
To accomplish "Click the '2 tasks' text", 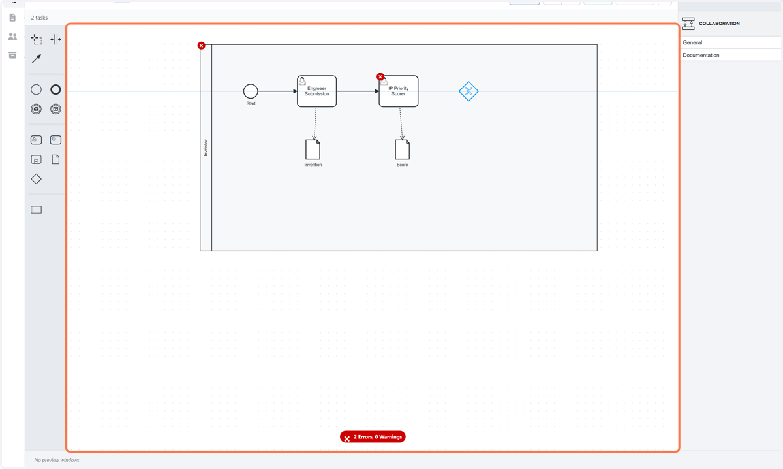I will pyautogui.click(x=39, y=18).
